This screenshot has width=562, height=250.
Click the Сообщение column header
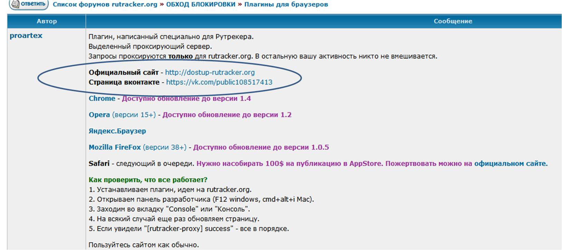click(x=453, y=21)
